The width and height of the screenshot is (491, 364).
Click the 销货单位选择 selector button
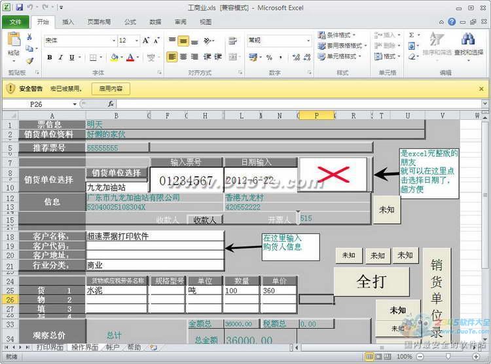coord(117,173)
